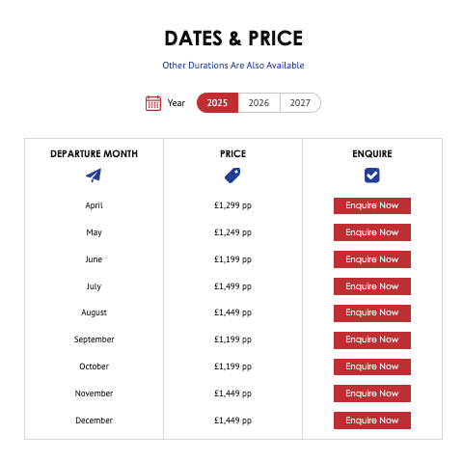
Task: Open Other Durations Are Also Available link
Action: (233, 66)
